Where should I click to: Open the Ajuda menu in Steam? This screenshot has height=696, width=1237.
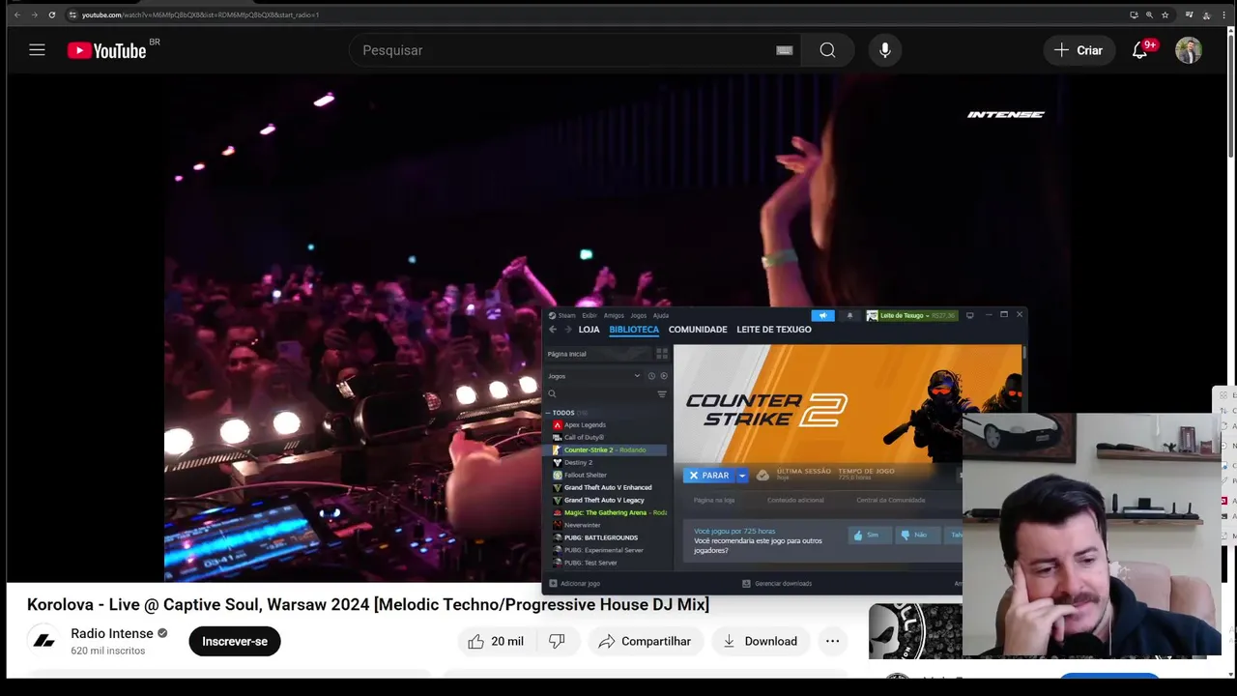point(661,315)
